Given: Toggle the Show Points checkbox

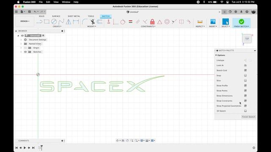Looking at the screenshot, I should pos(245,91).
